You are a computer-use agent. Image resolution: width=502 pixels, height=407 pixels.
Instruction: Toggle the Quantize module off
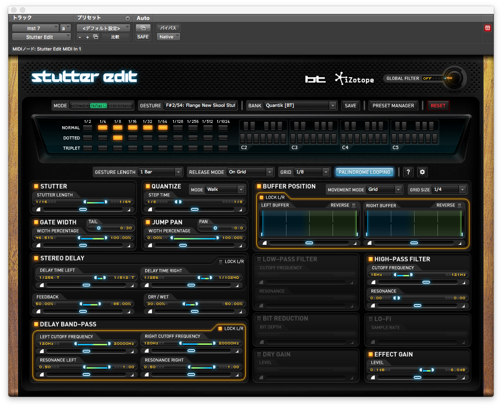[148, 187]
